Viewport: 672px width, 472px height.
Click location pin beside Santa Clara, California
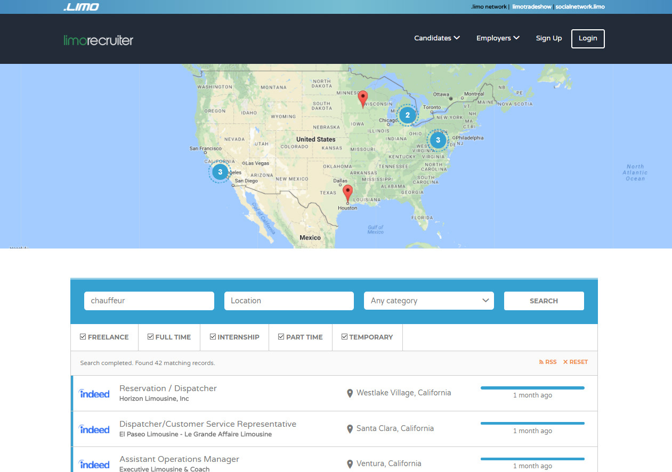350,429
